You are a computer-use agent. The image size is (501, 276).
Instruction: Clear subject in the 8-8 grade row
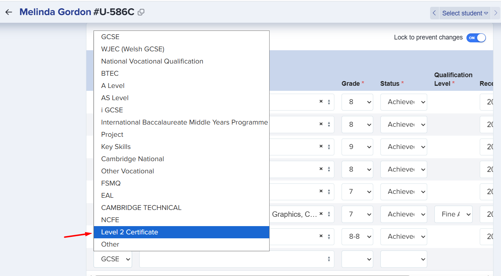click(x=321, y=237)
